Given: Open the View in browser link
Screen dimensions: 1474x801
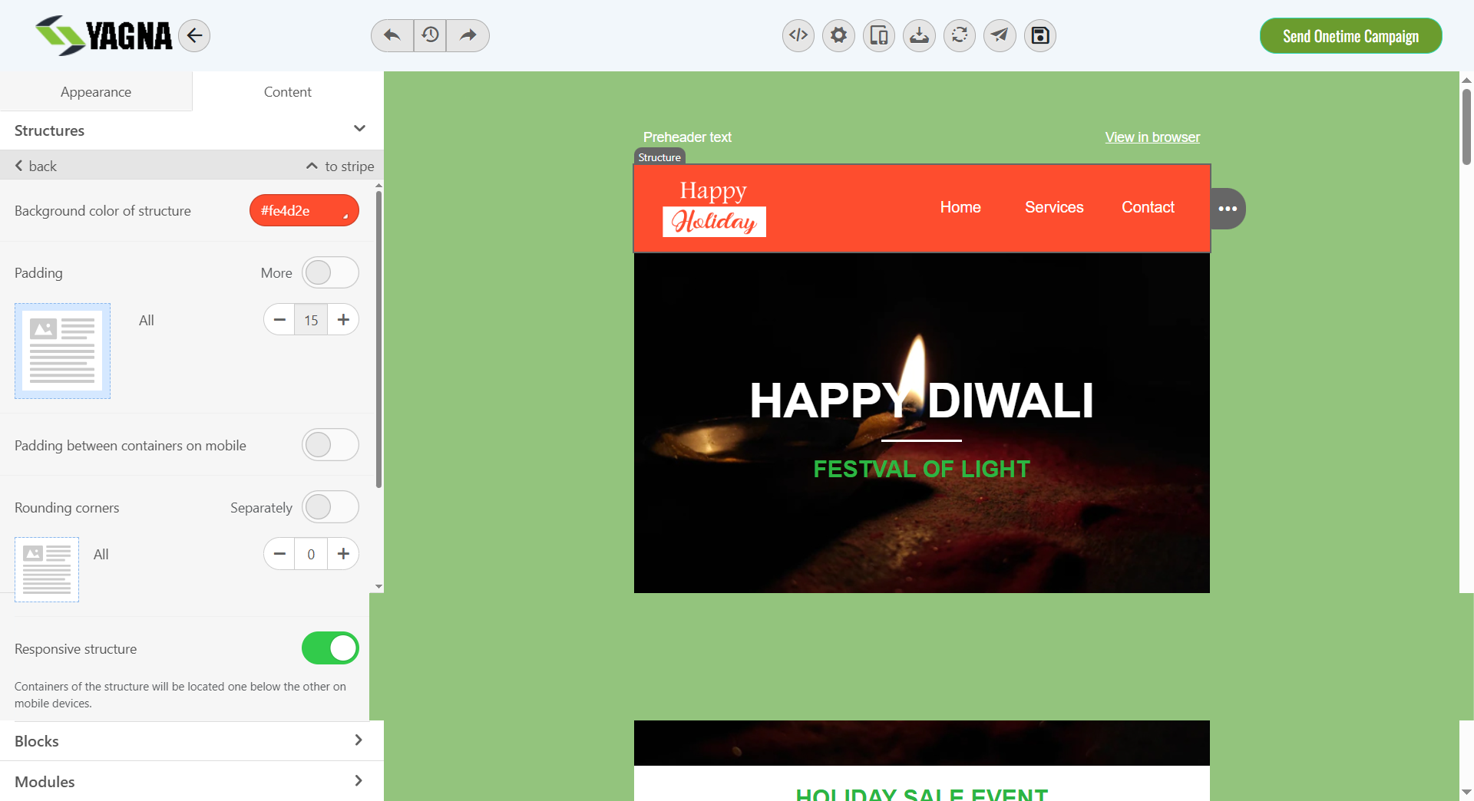Looking at the screenshot, I should click(x=1152, y=137).
